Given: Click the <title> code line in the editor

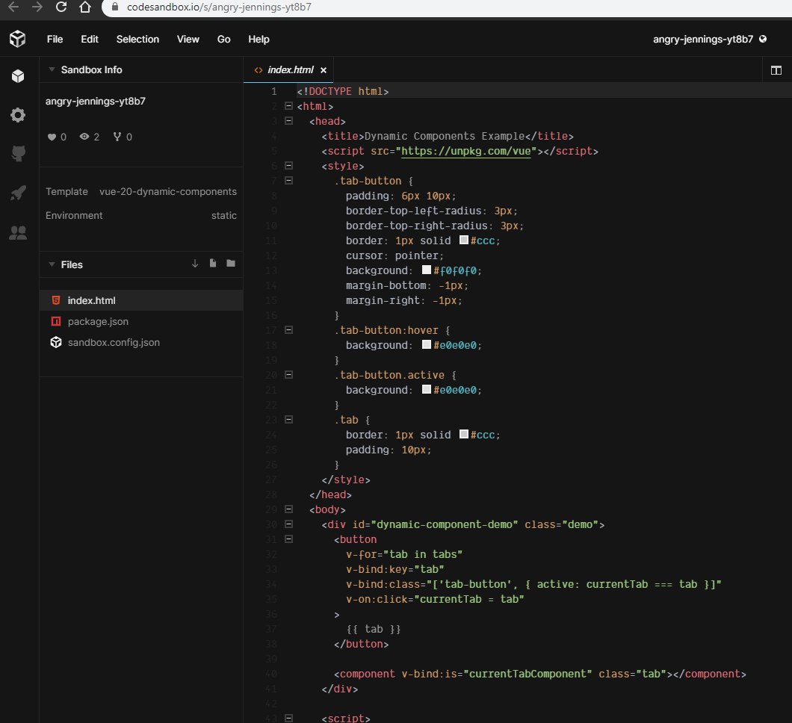Looking at the screenshot, I should click(448, 137).
